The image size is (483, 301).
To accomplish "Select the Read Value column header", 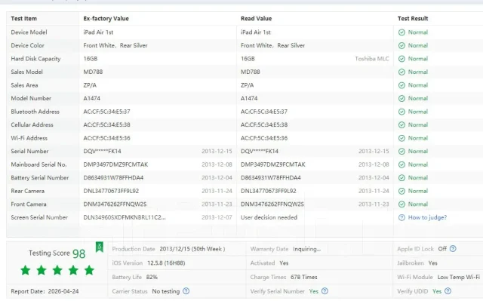I will (257, 18).
